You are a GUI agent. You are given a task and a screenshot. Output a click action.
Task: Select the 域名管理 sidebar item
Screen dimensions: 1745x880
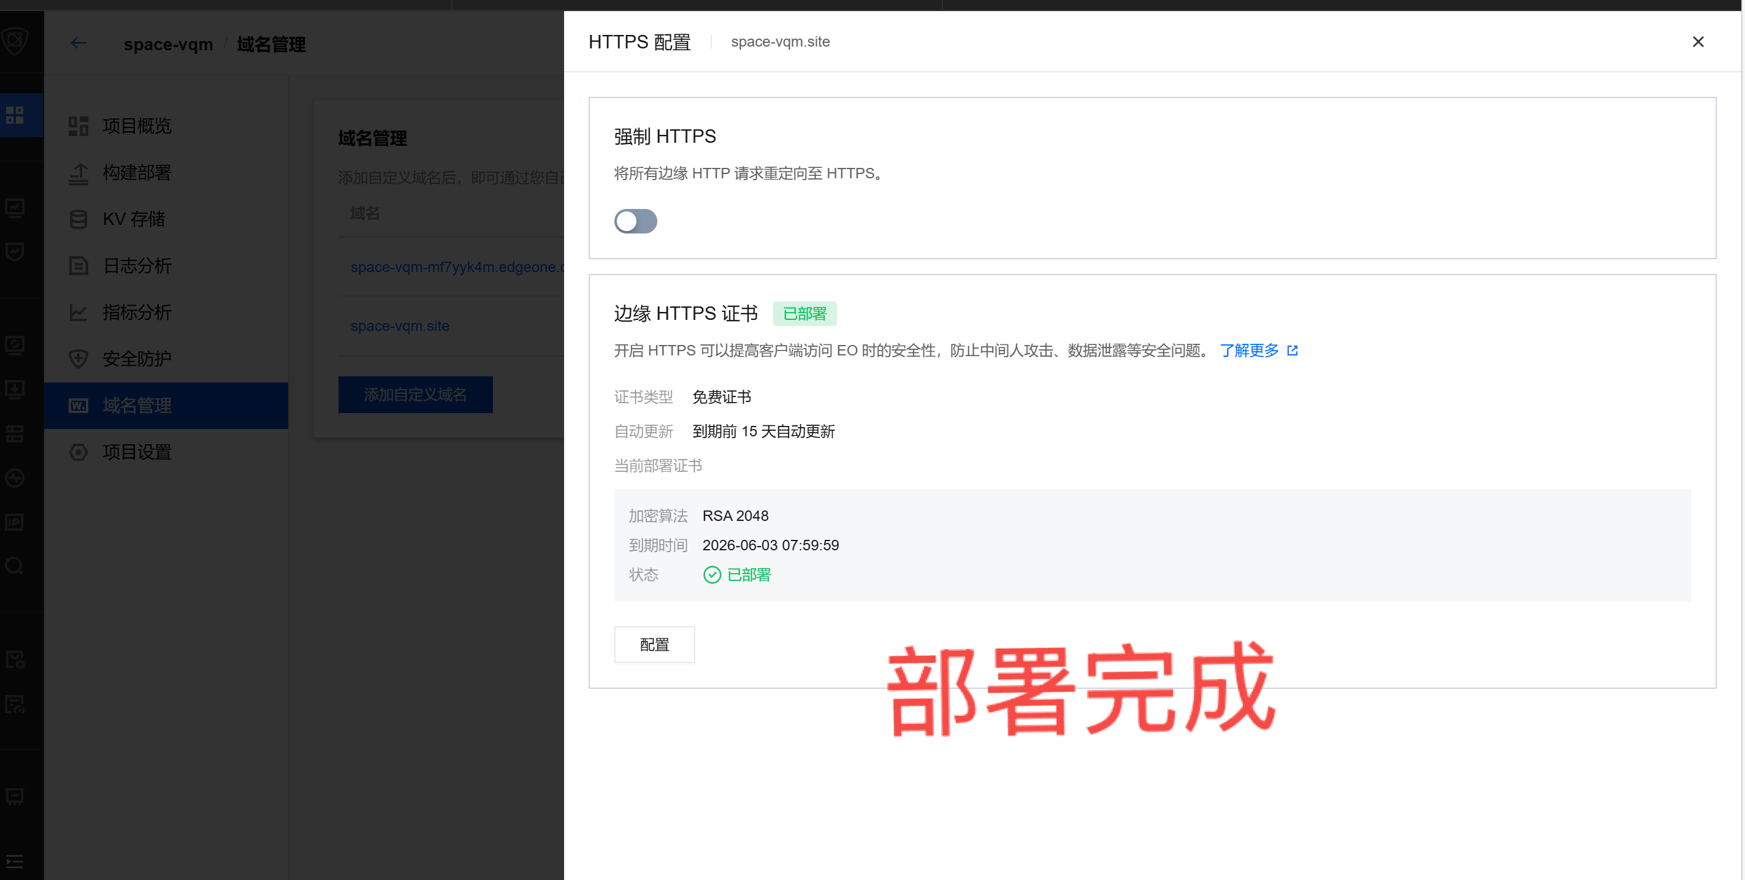tap(137, 406)
